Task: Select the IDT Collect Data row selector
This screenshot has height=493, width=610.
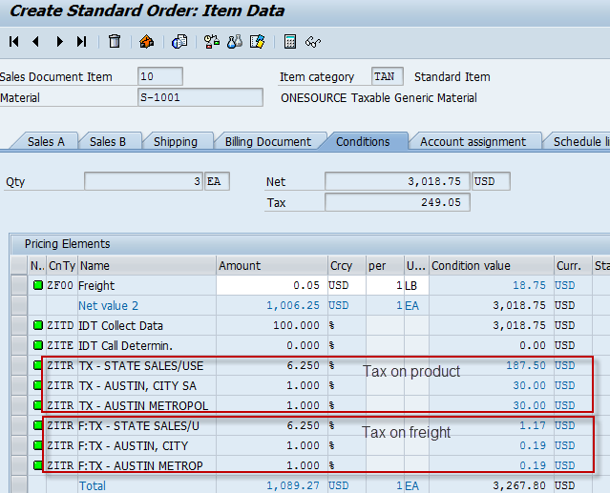Action: click(x=18, y=325)
